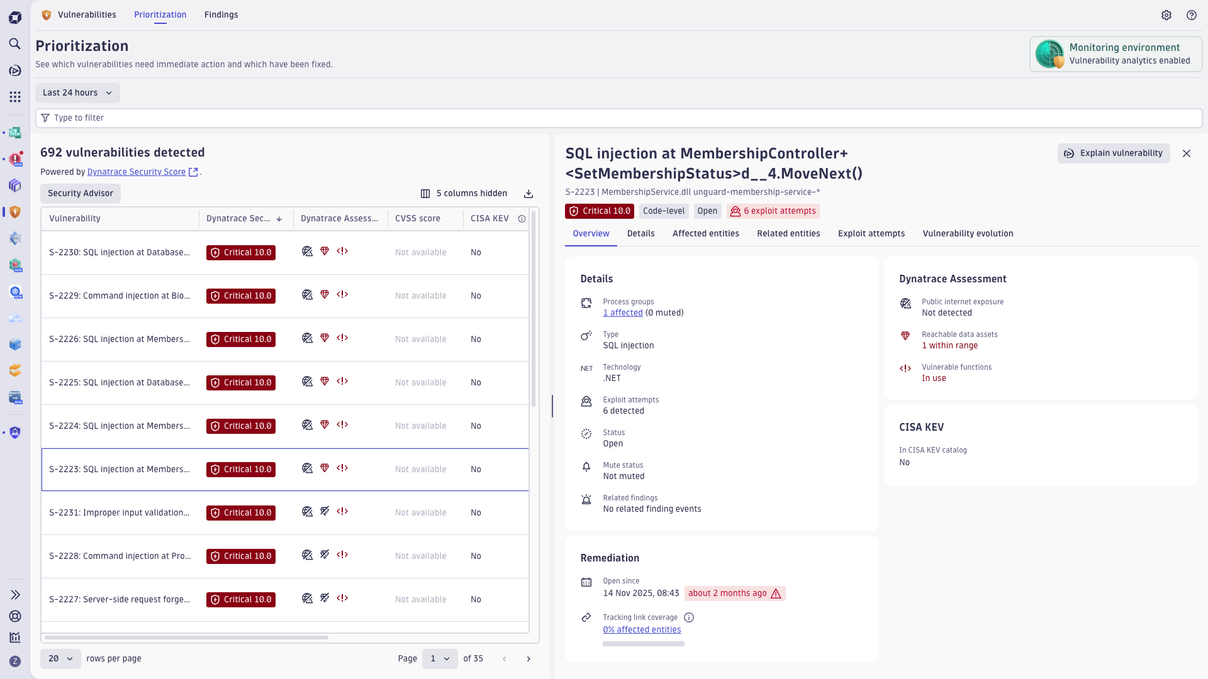Open the settings gear icon
This screenshot has height=679, width=1208.
tap(1166, 15)
